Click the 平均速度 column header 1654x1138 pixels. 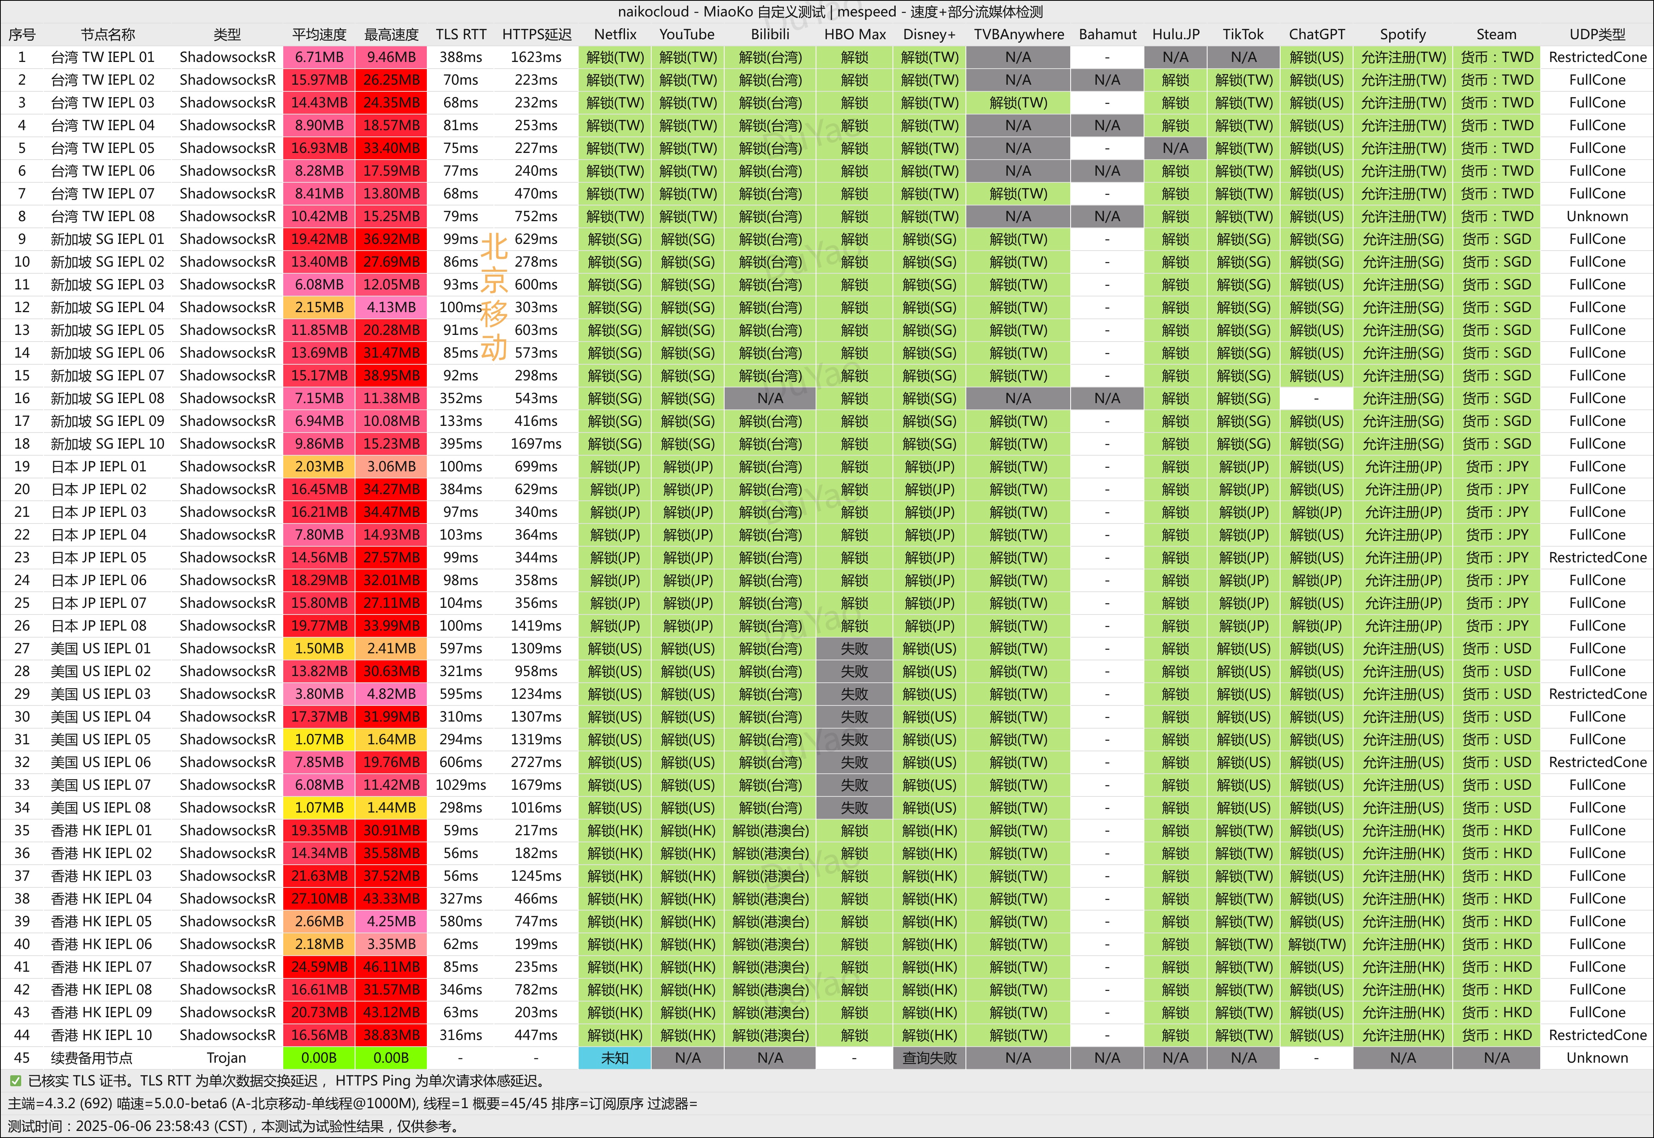(x=319, y=34)
